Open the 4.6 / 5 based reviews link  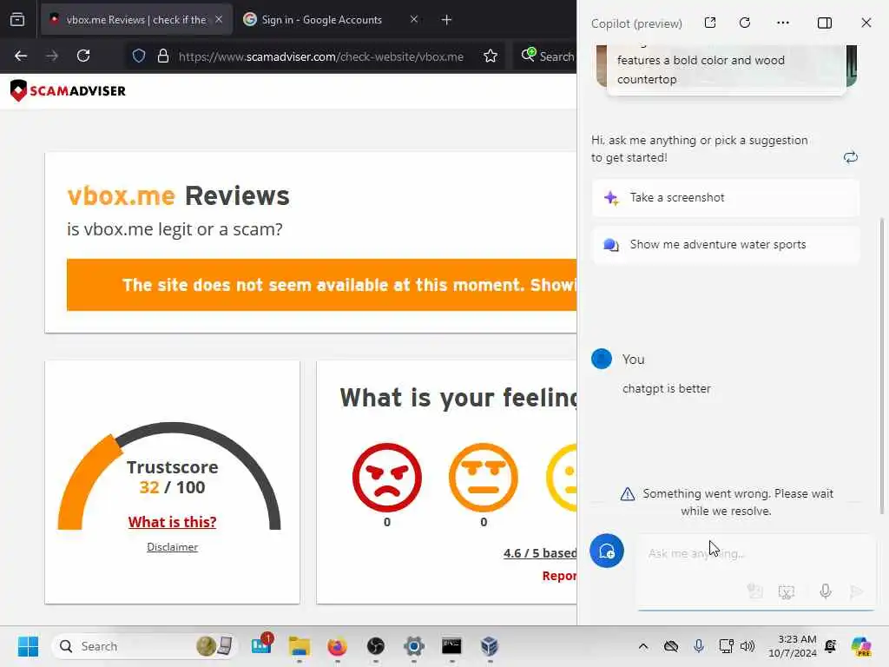(540, 553)
